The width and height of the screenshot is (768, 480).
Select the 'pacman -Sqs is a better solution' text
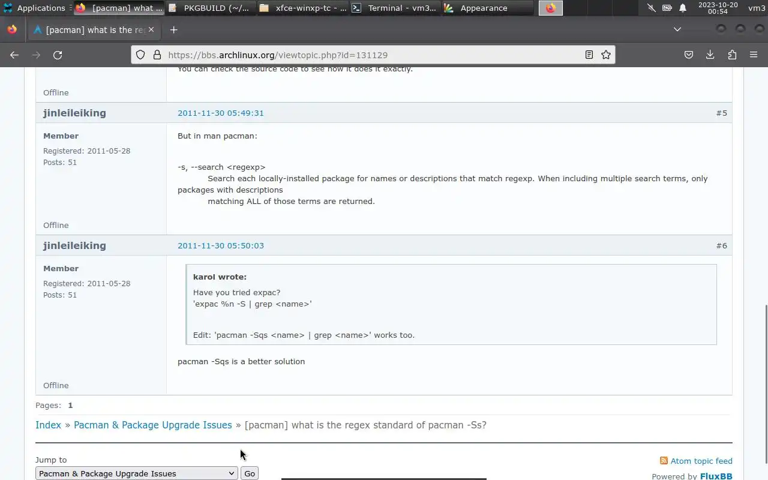click(241, 361)
